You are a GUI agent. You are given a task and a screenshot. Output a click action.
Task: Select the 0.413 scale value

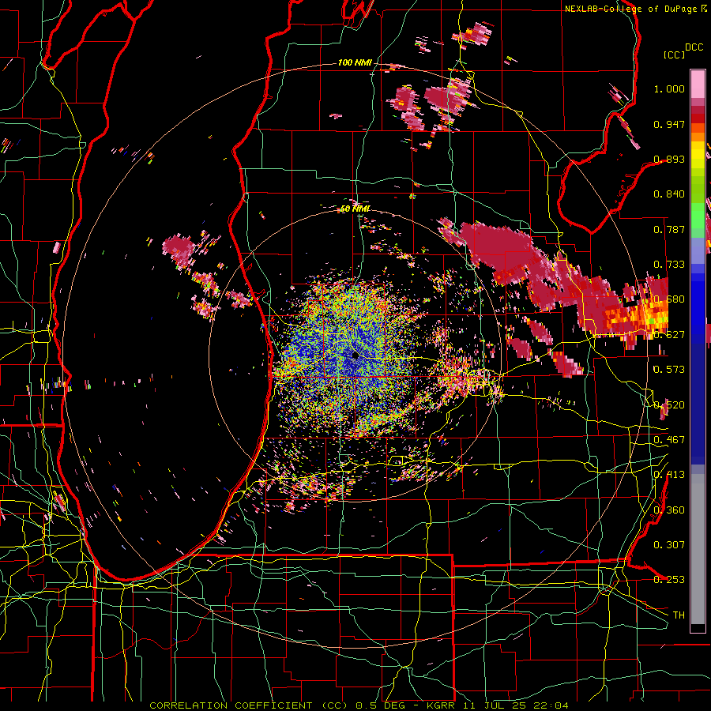click(x=669, y=475)
